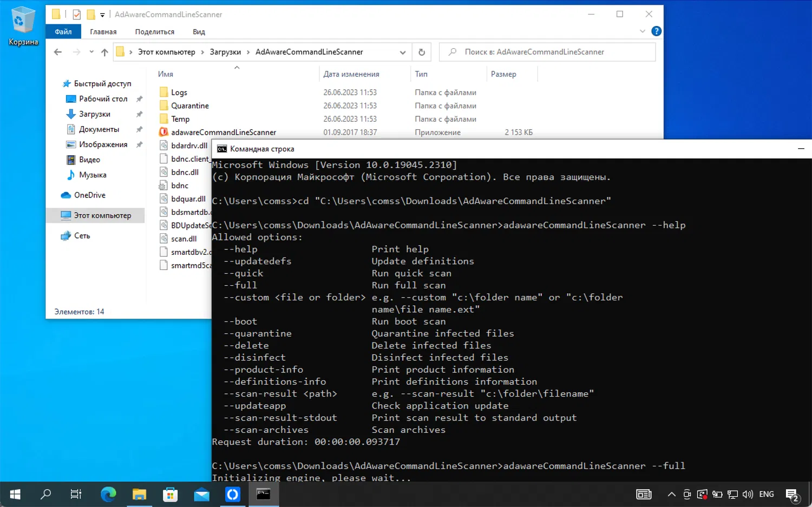Click the Properties checkmark icon in Explorer title bar
This screenshot has width=812, height=507.
[x=77, y=15]
